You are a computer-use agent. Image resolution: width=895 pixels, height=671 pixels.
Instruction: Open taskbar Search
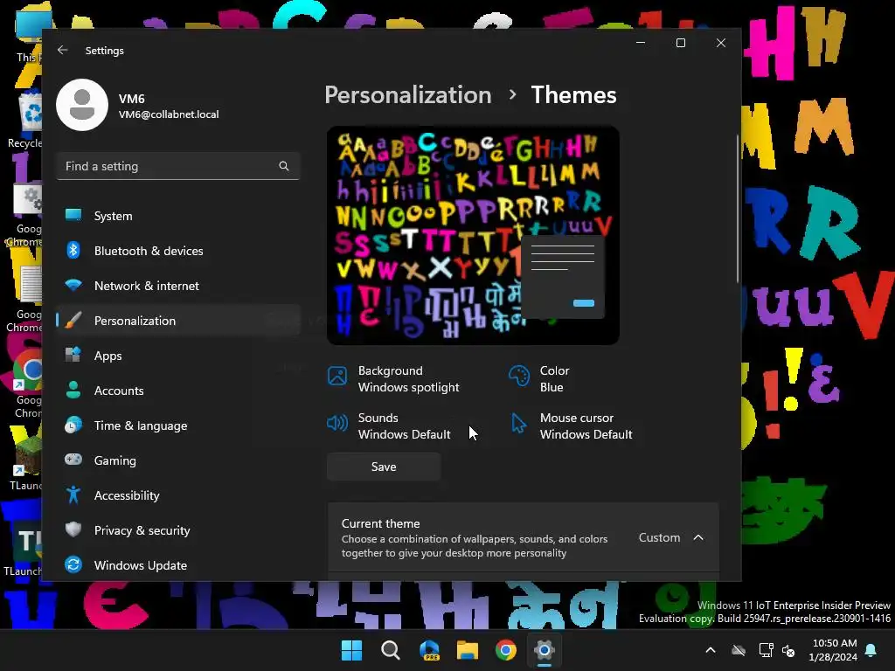tap(391, 650)
